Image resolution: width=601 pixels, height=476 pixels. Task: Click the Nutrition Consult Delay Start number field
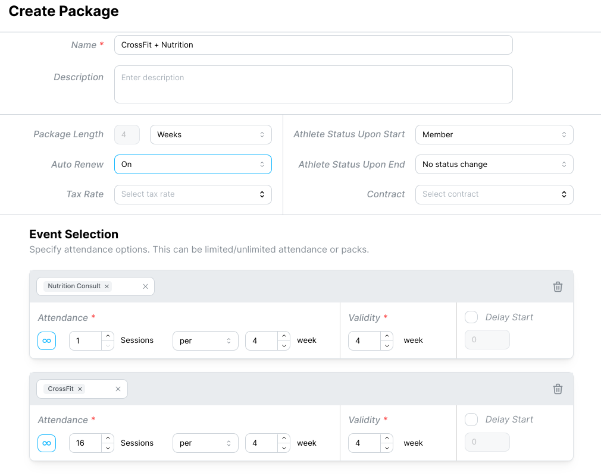coord(487,340)
